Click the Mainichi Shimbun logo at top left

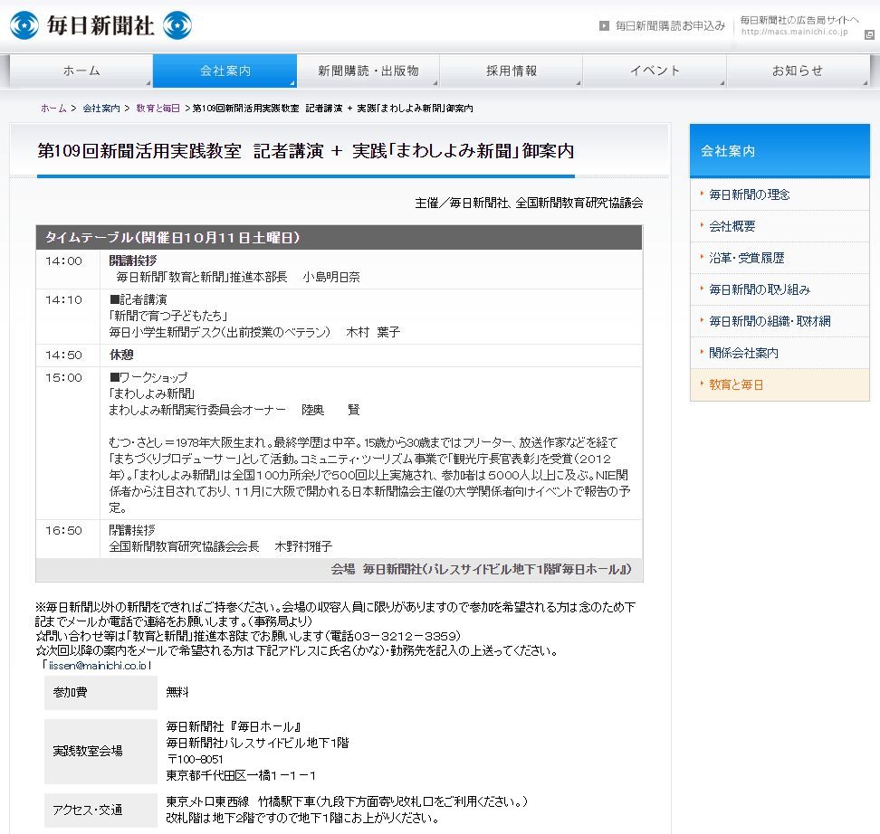100,25
